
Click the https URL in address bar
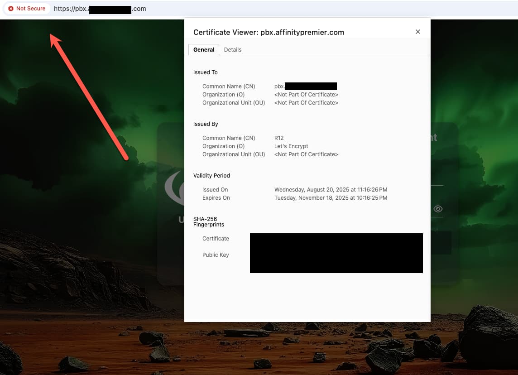pos(100,9)
